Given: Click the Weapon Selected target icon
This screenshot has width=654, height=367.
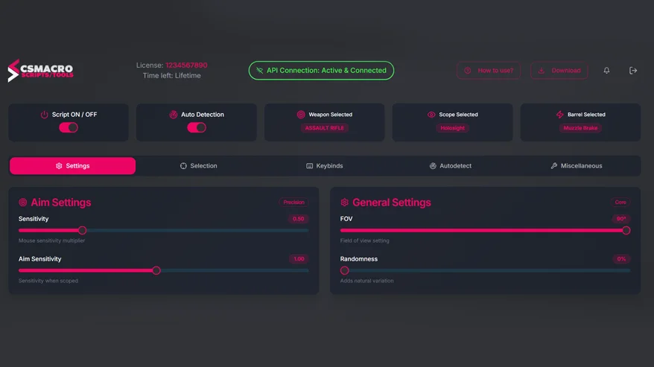Looking at the screenshot, I should 301,115.
